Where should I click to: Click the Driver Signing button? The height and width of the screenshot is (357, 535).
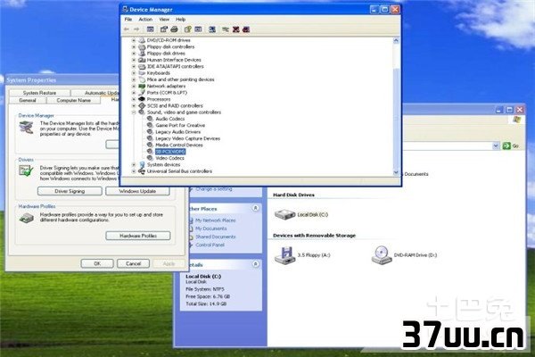[70, 191]
